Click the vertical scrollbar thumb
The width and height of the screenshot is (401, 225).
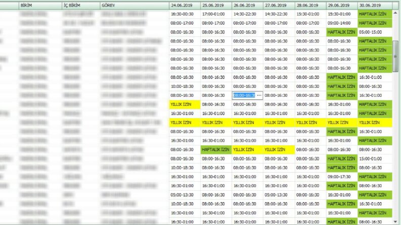click(x=395, y=56)
